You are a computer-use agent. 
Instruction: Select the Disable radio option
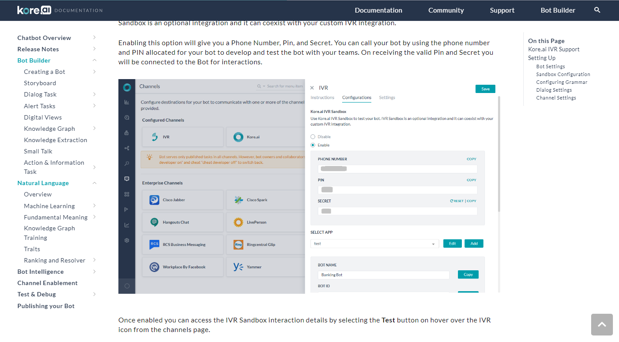tap(313, 137)
